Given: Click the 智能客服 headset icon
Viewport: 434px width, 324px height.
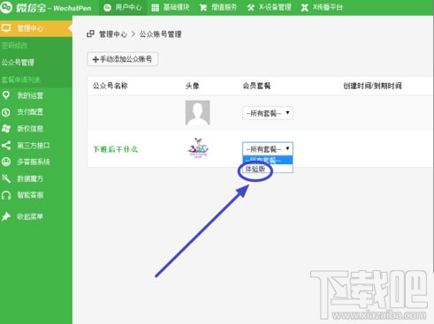Looking at the screenshot, I should [x=6, y=195].
